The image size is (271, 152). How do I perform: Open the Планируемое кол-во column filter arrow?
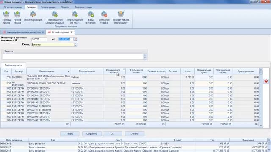(124, 70)
